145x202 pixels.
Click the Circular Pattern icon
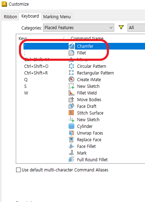point(71,66)
